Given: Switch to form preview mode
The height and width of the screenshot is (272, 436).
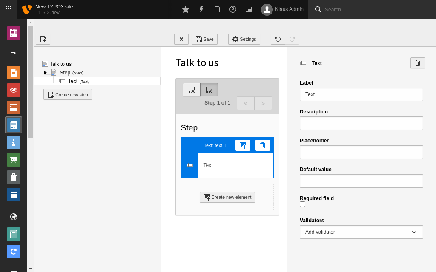Looking at the screenshot, I should point(192,90).
